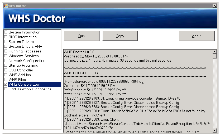220x137 pixels.
Task: Check Network Configuration checkbox
Action: 6,61
